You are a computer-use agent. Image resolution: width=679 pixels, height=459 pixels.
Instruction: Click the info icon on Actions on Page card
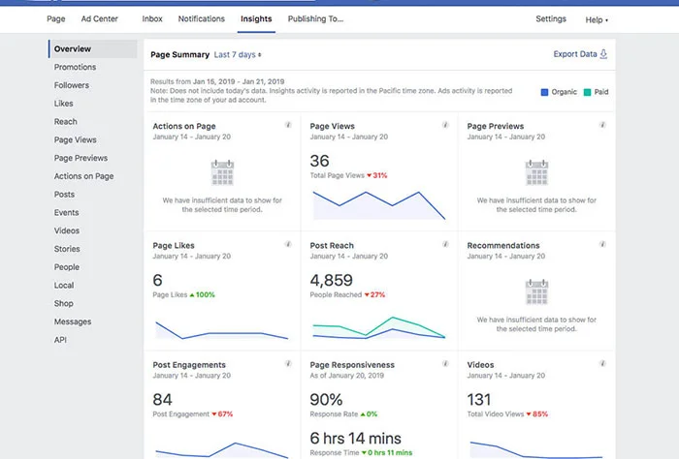[288, 125]
